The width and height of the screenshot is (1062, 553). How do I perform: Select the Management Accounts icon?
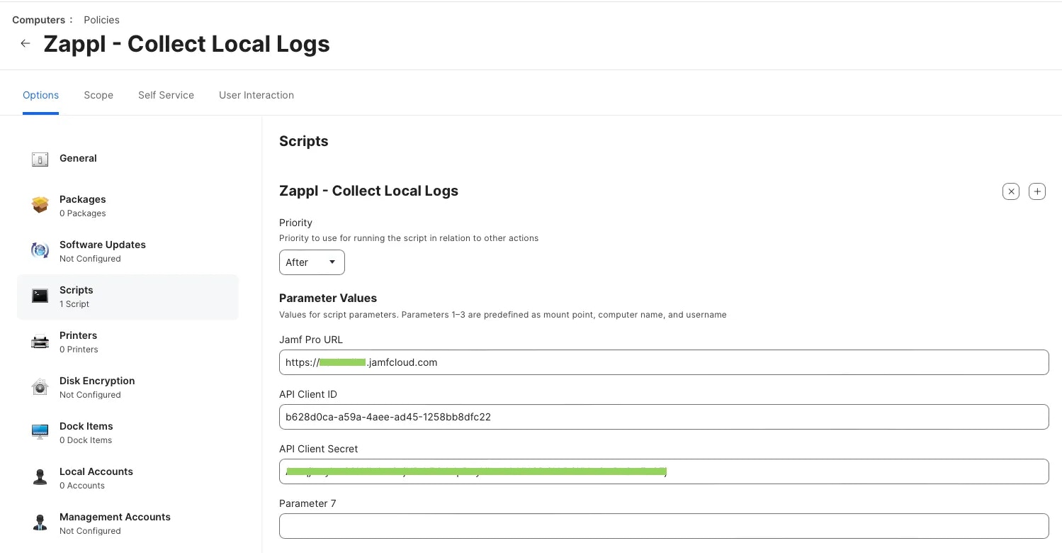tap(40, 523)
